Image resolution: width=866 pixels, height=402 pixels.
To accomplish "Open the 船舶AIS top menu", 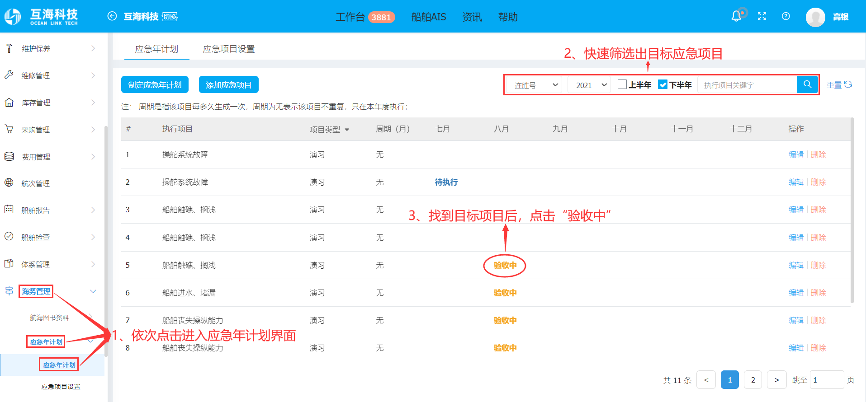I will click(x=429, y=17).
